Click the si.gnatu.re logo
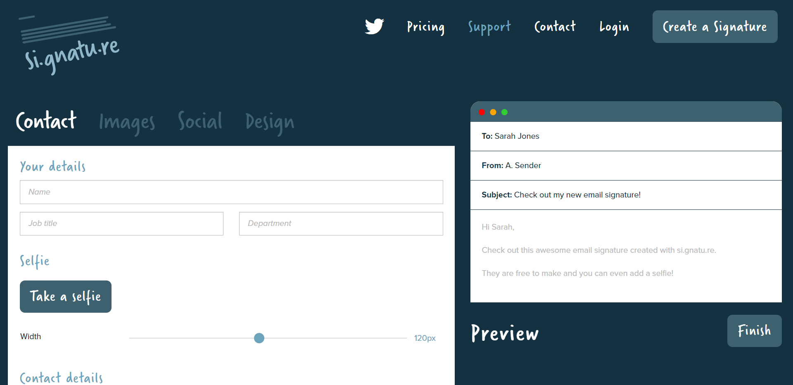Image resolution: width=793 pixels, height=385 pixels. click(70, 45)
